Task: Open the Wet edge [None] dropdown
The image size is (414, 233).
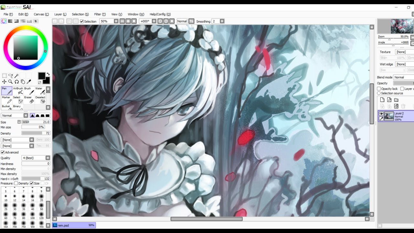Action: point(405,64)
